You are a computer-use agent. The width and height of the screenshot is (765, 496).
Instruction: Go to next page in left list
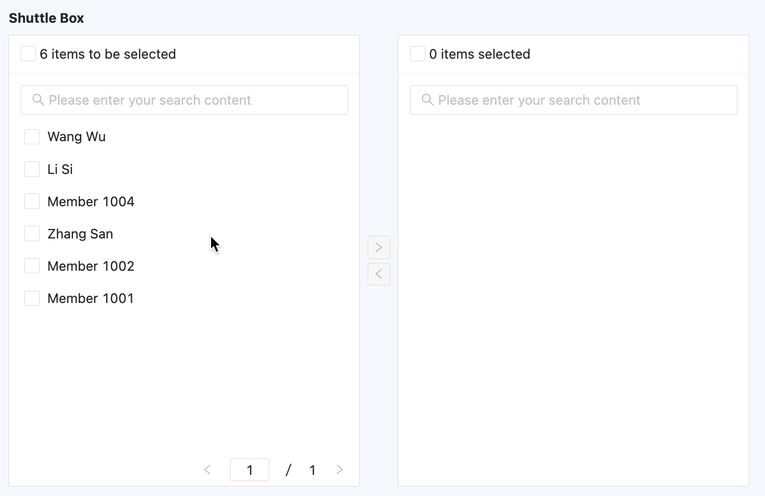(340, 470)
